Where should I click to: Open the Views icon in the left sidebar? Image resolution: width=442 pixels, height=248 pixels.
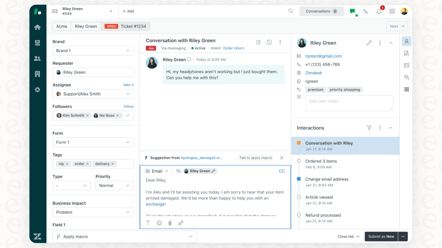(x=38, y=43)
